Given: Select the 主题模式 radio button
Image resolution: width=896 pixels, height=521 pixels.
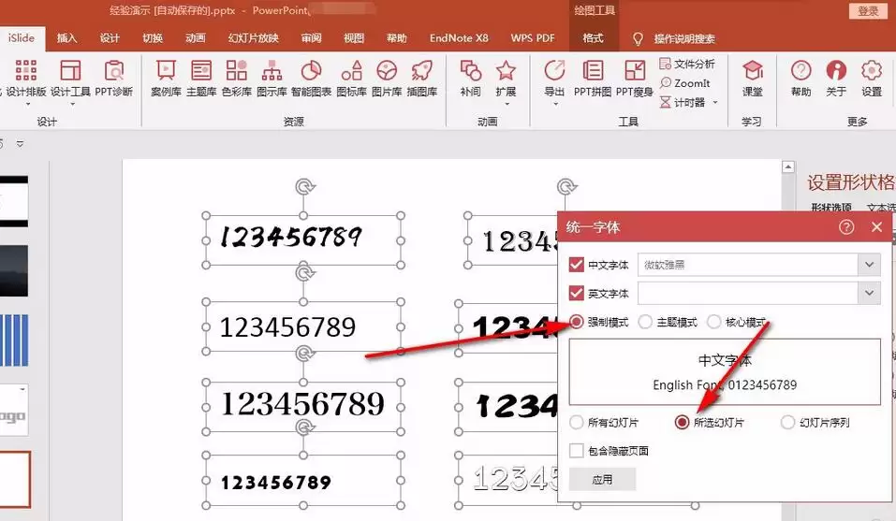Looking at the screenshot, I should click(x=645, y=322).
